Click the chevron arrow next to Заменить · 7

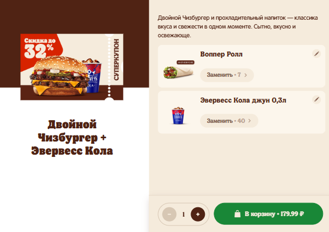click(246, 75)
